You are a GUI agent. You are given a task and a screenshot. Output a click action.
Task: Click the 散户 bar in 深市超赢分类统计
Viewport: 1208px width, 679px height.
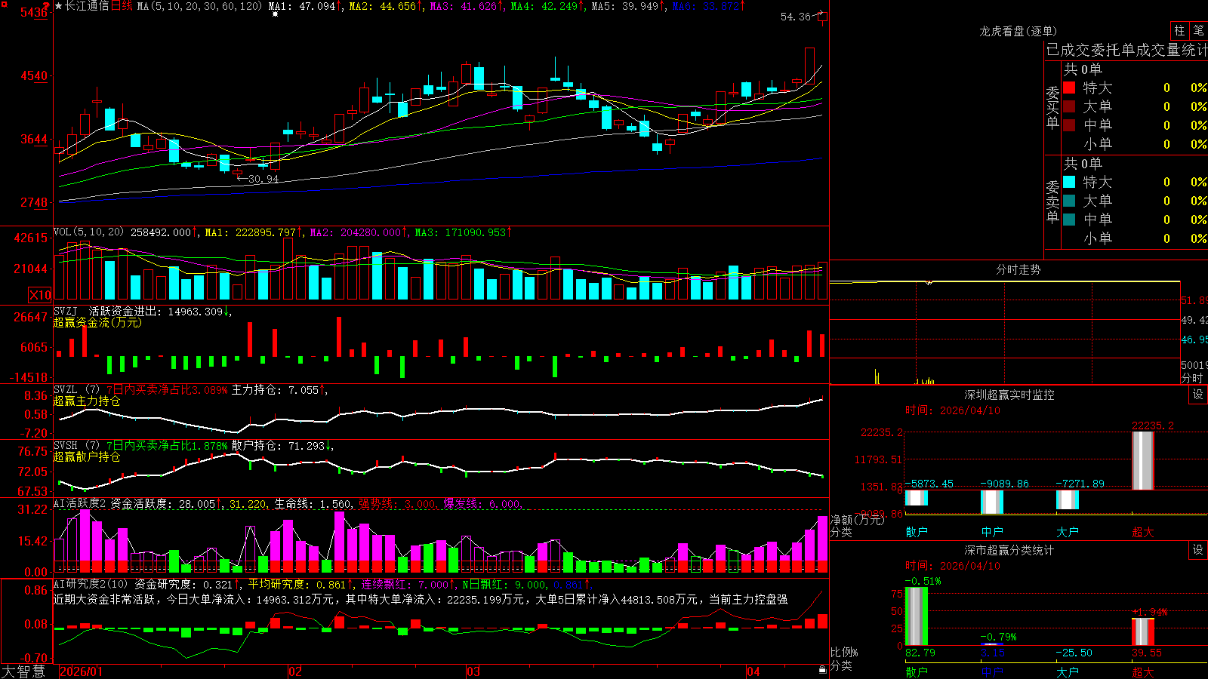917,616
